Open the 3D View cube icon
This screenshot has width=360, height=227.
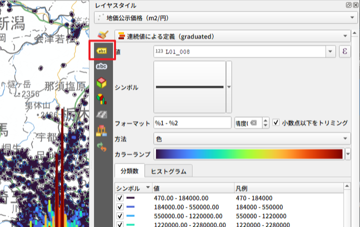click(102, 82)
